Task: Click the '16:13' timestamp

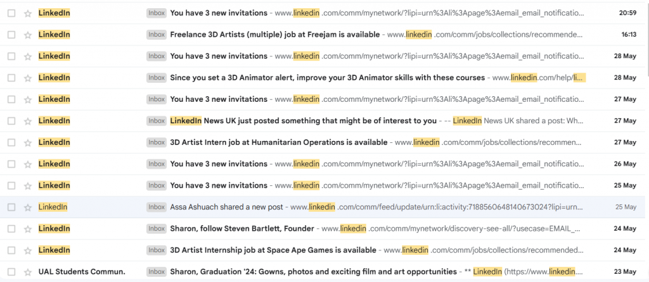Action: (x=629, y=35)
